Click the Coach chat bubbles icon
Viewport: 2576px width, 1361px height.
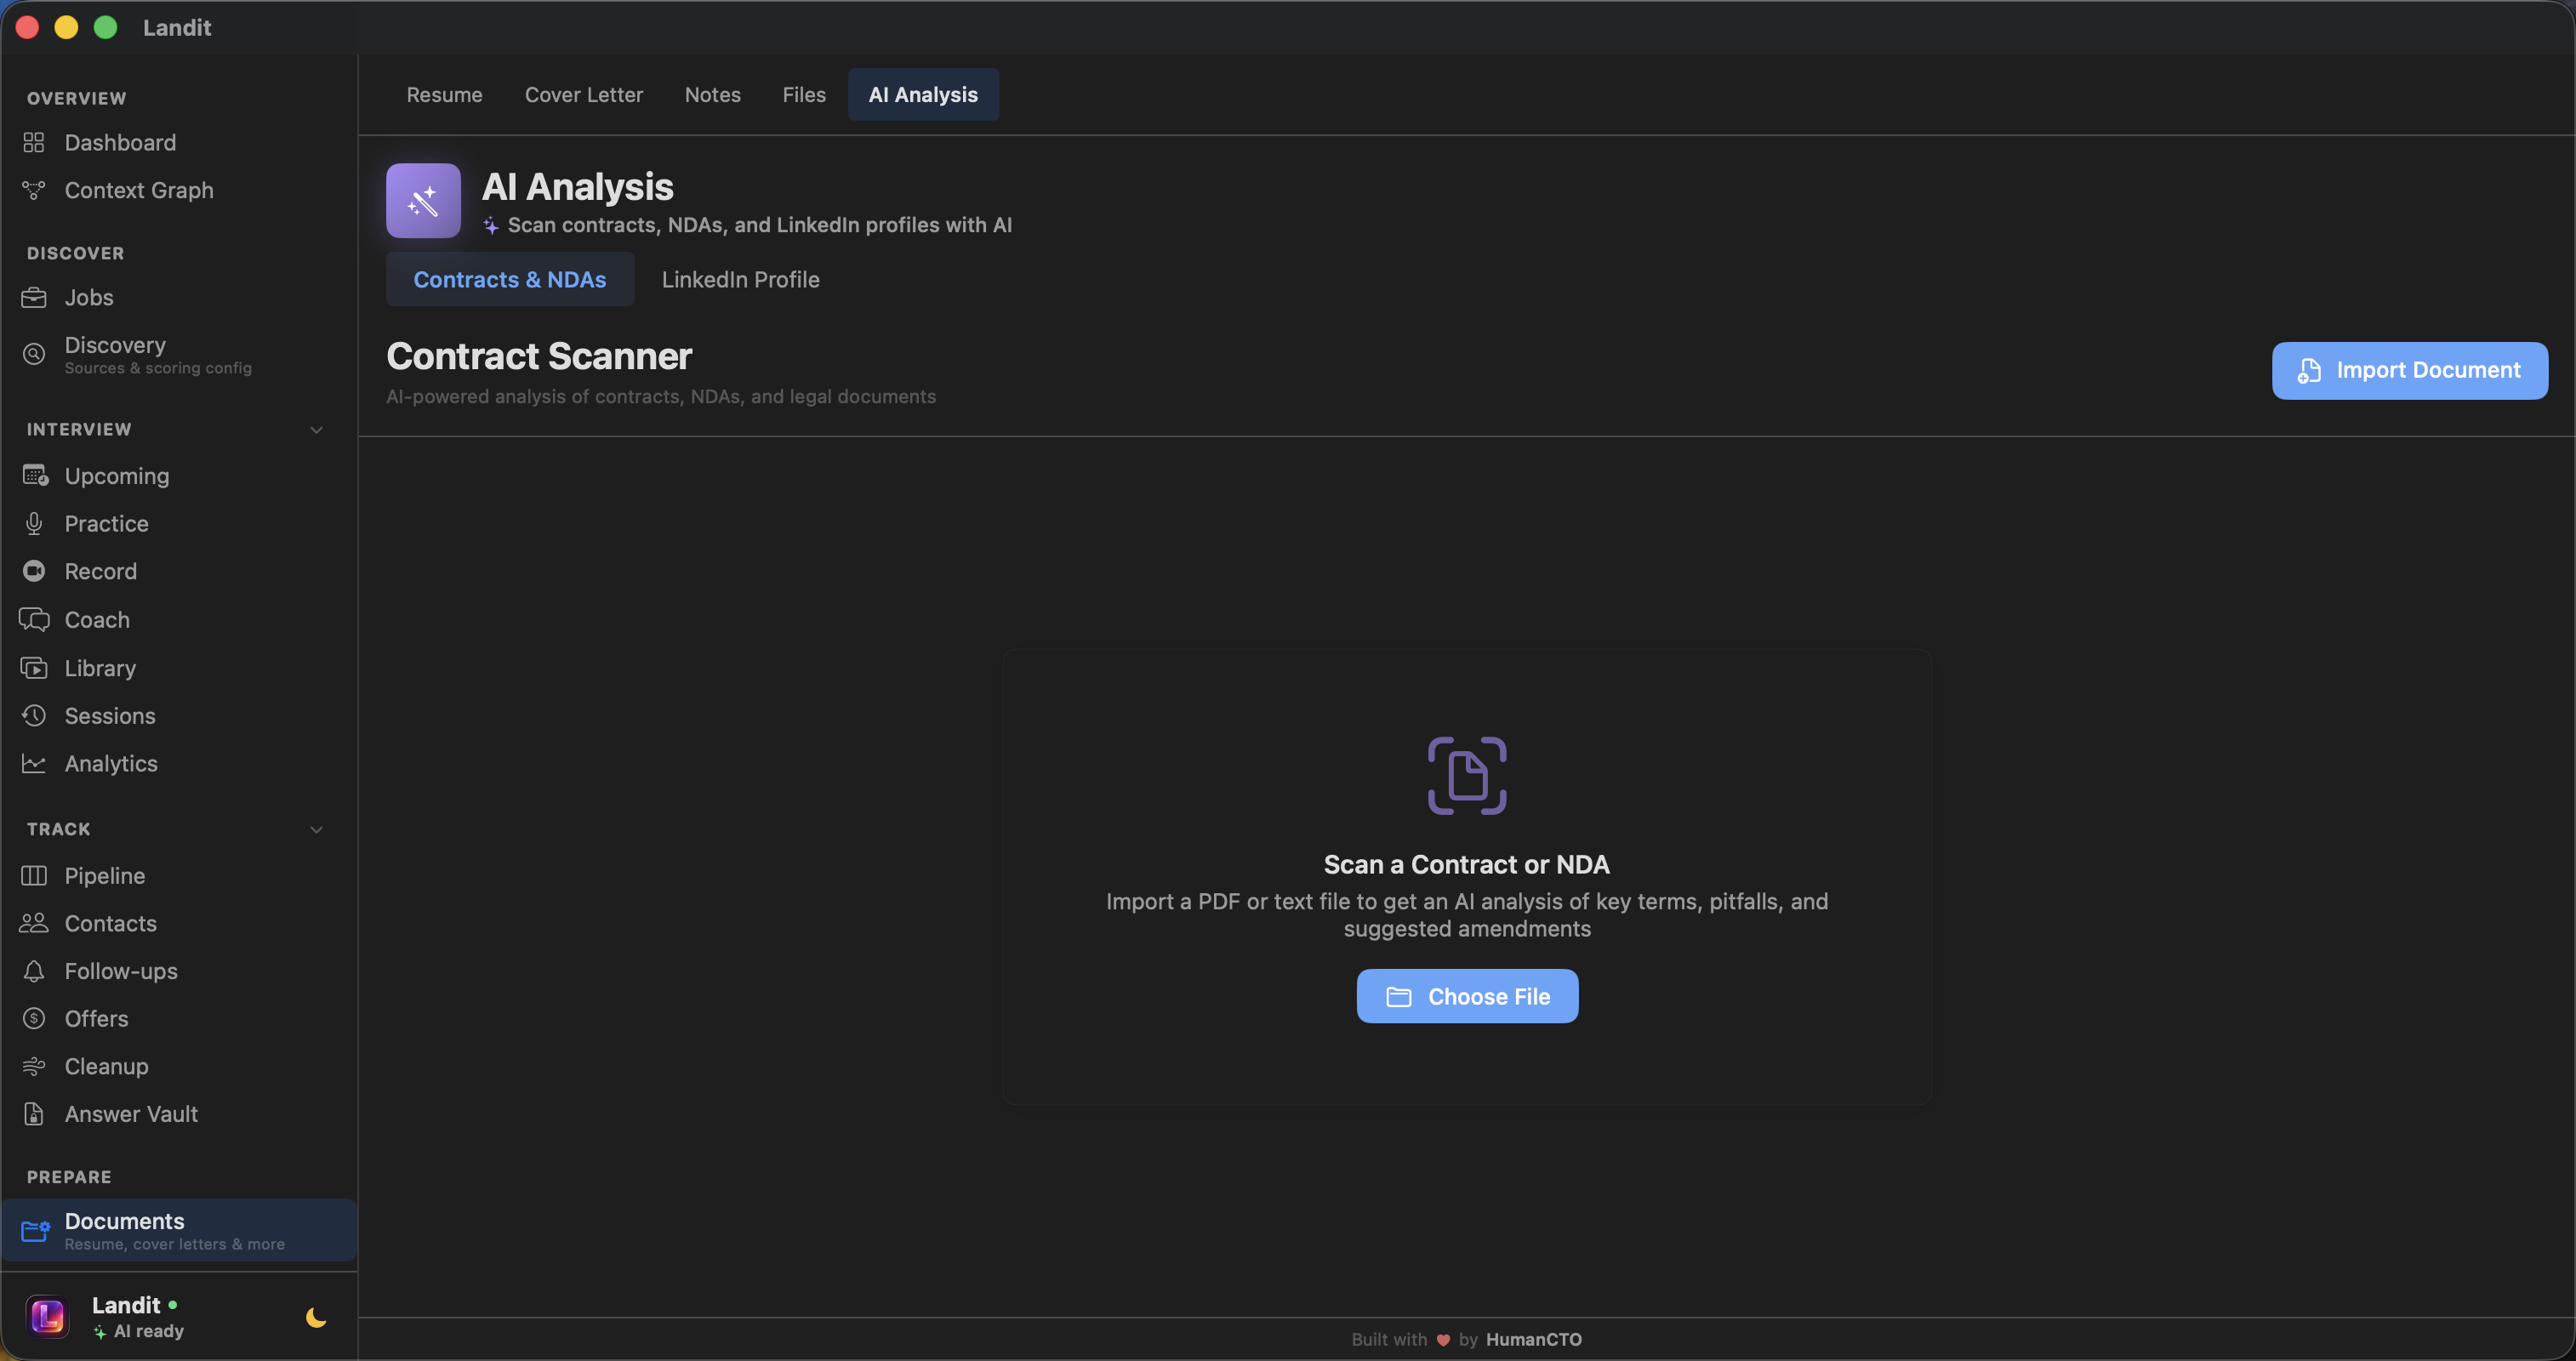[x=34, y=620]
